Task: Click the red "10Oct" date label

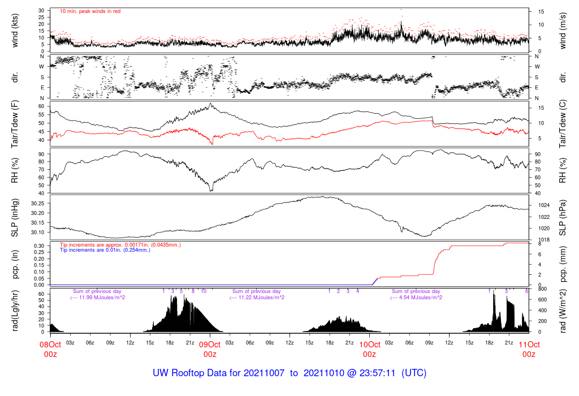Action: click(369, 345)
